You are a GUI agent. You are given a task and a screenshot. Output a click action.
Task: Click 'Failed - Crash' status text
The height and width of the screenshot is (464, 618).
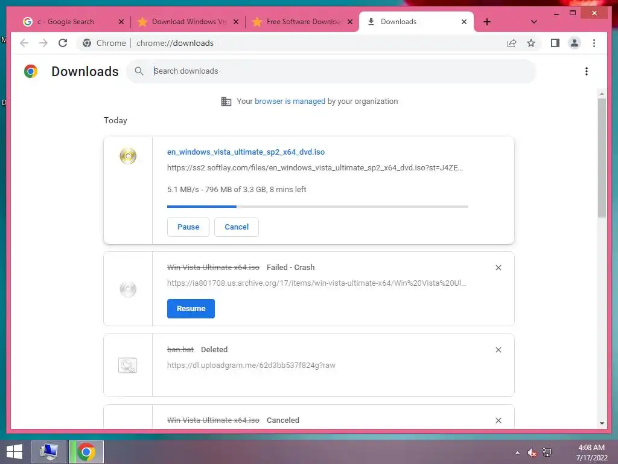[x=290, y=268]
